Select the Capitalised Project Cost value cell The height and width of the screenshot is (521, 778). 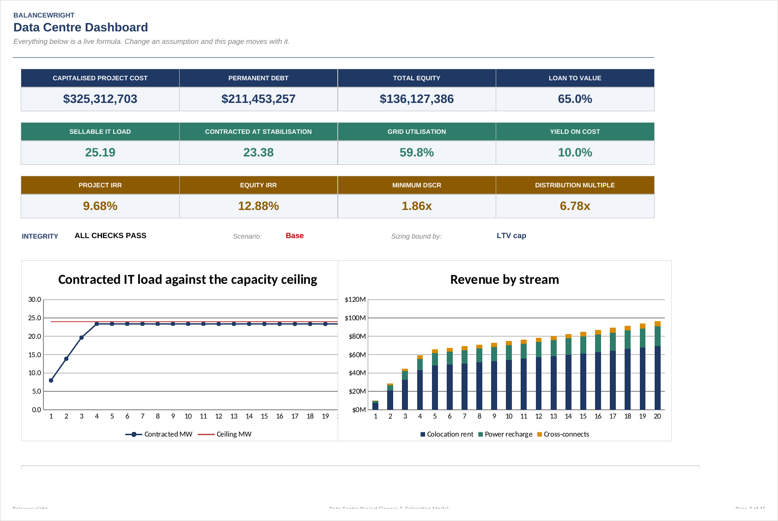(x=100, y=99)
